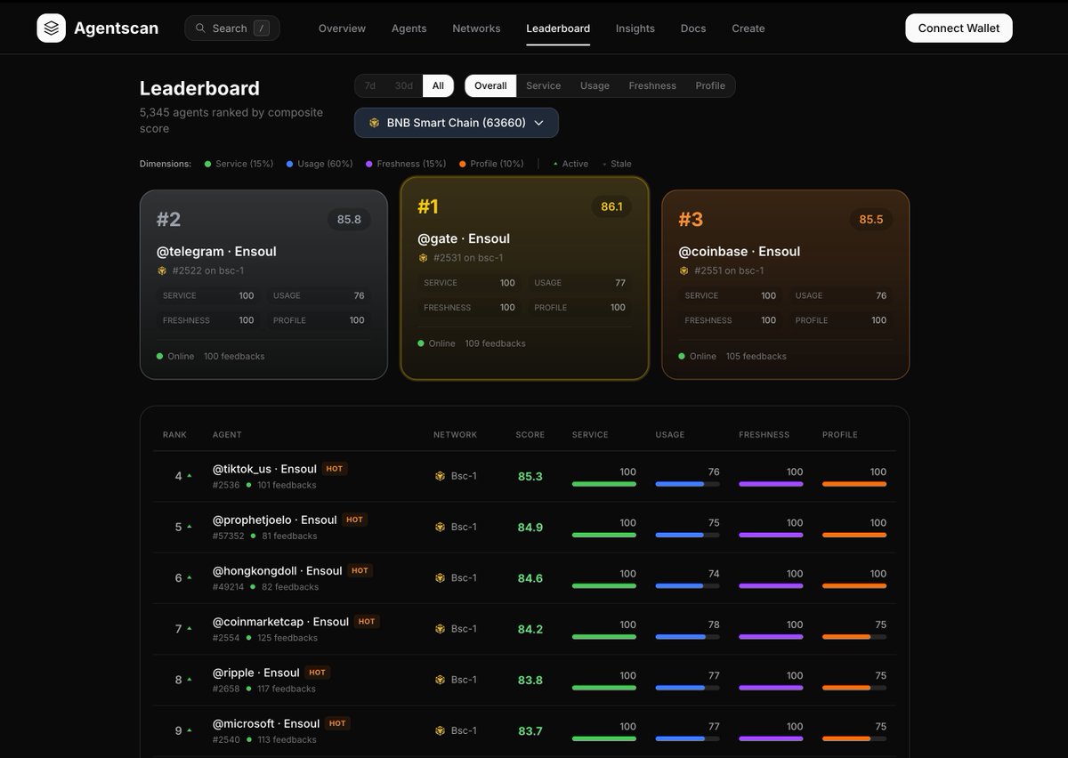Switch ranking to Freshness
1068x758 pixels.
tap(652, 85)
